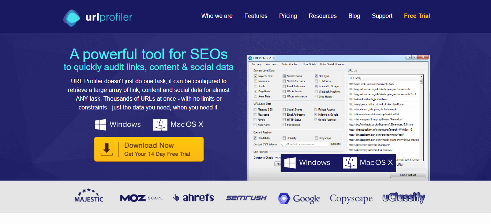Open User Guide in app menu bar
Viewport: 491px width, 224px height.
[309, 65]
